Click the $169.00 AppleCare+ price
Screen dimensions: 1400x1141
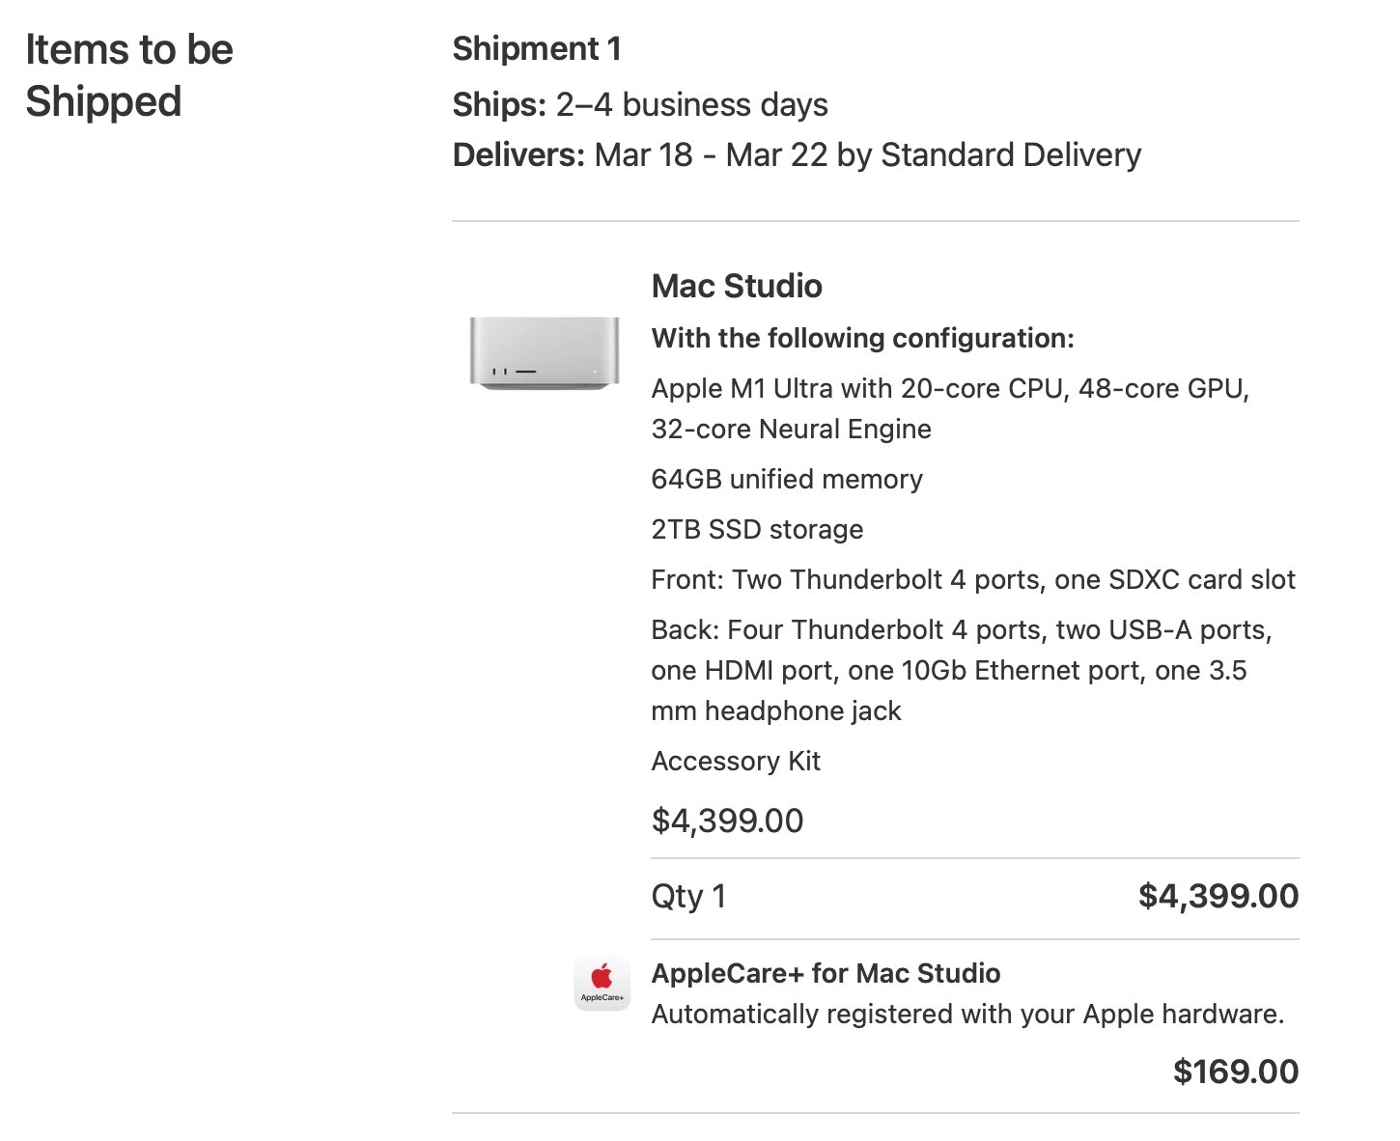tap(1236, 1071)
